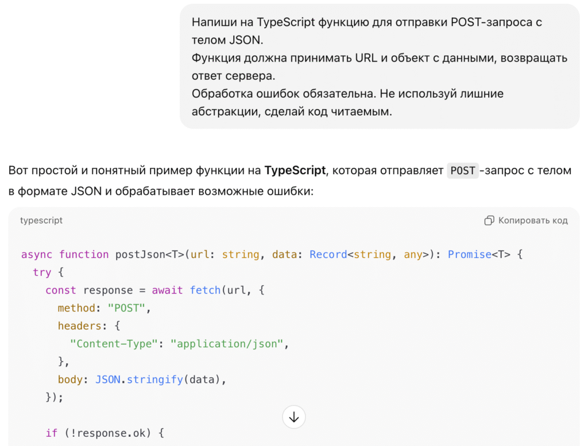Click the scroll-down arrow button
This screenshot has height=446, width=588.
point(294,417)
